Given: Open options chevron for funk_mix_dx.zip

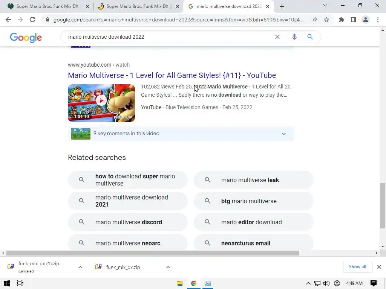Looking at the screenshot, I should 168,268.
